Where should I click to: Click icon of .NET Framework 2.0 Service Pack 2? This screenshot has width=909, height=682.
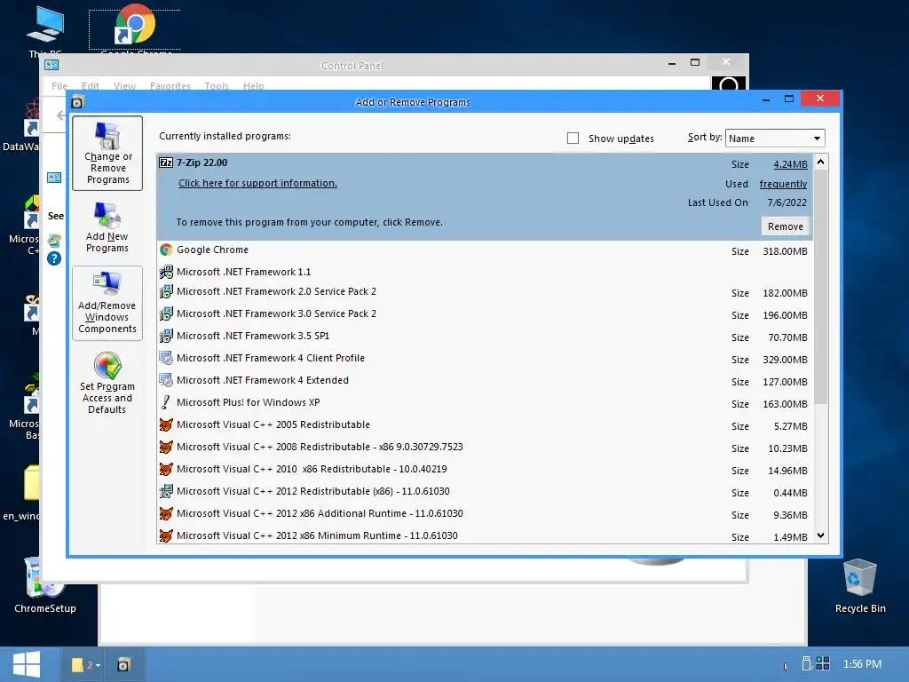coord(166,291)
